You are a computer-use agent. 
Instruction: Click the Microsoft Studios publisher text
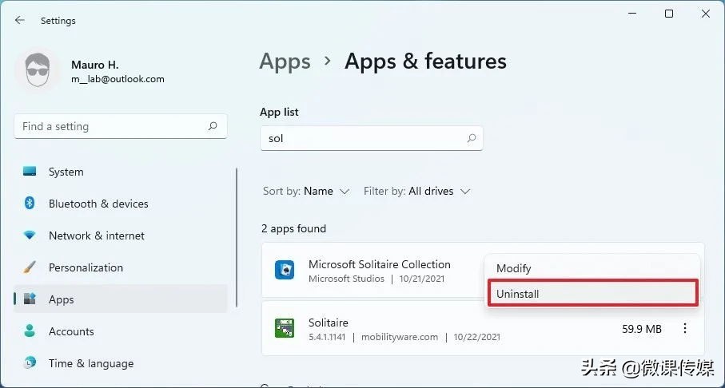point(346,279)
